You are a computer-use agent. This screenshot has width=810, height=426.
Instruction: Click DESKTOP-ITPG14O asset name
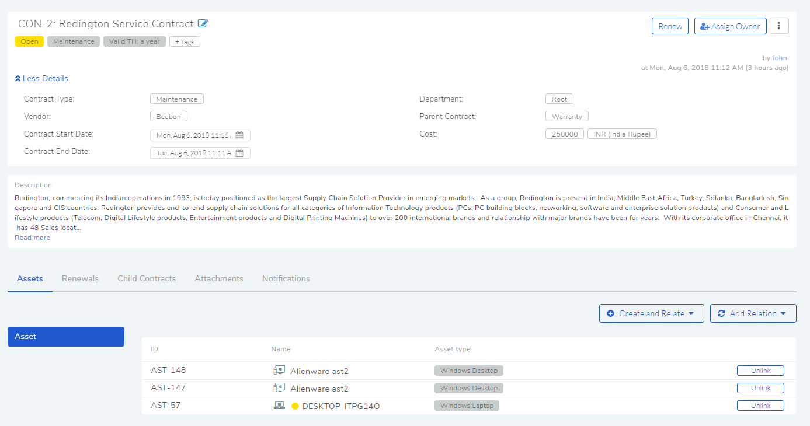tap(341, 406)
